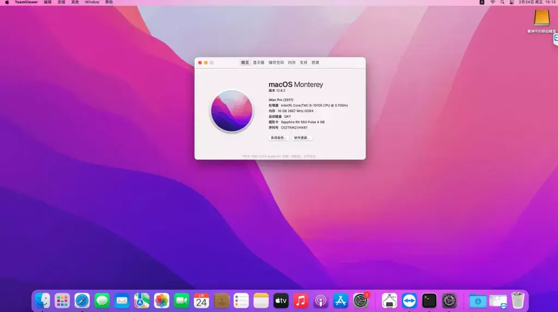The height and width of the screenshot is (312, 558).
Task: Launch FaceTime from the Dock
Action: [x=181, y=301]
